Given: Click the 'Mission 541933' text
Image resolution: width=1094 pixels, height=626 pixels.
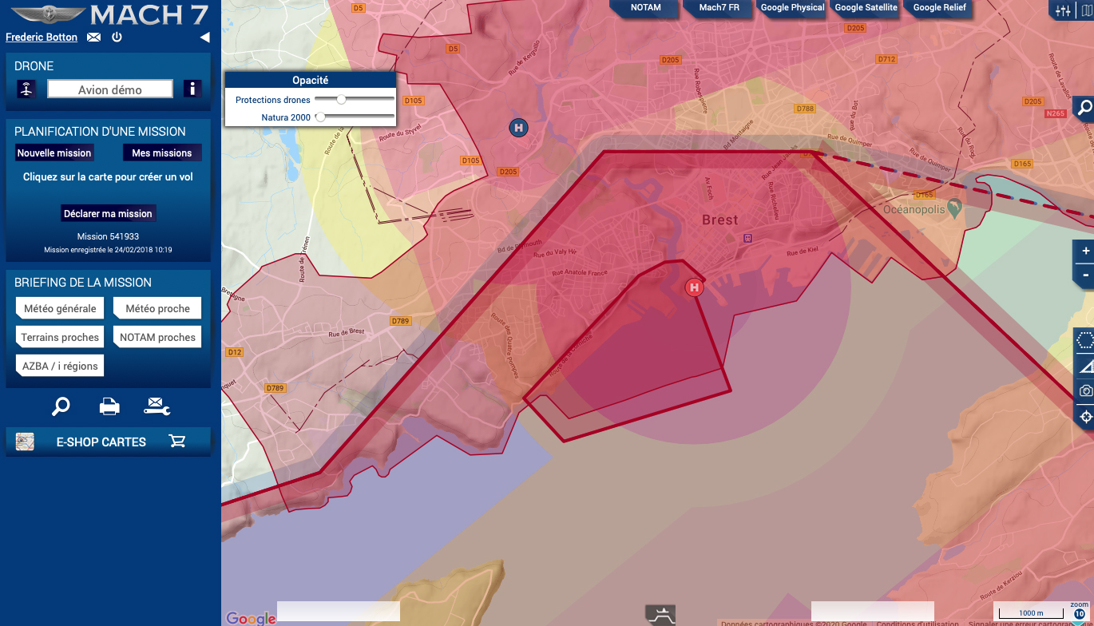Looking at the screenshot, I should pyautogui.click(x=108, y=236).
